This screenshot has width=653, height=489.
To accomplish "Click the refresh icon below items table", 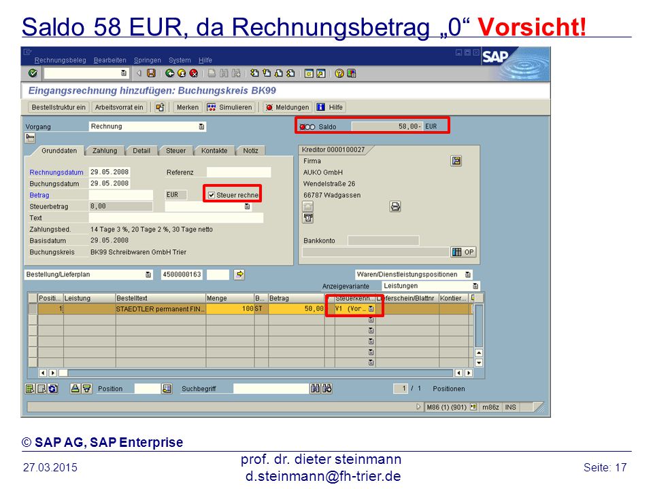I will (53, 388).
